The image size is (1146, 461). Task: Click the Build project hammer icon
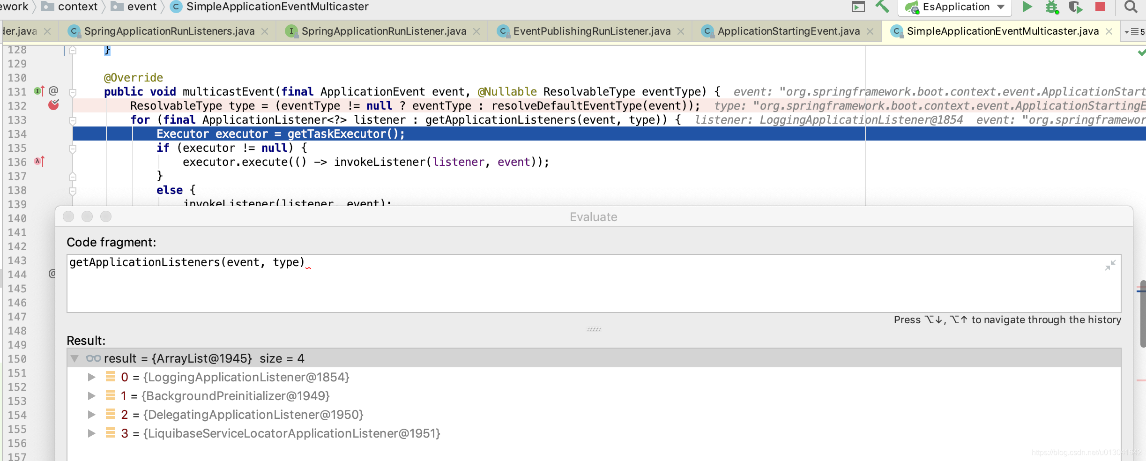point(882,7)
